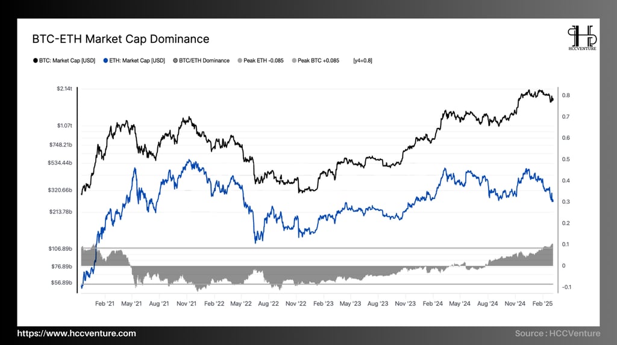The image size is (617, 345).
Task: Click the dark gray dominance legend dot
Action: point(175,61)
